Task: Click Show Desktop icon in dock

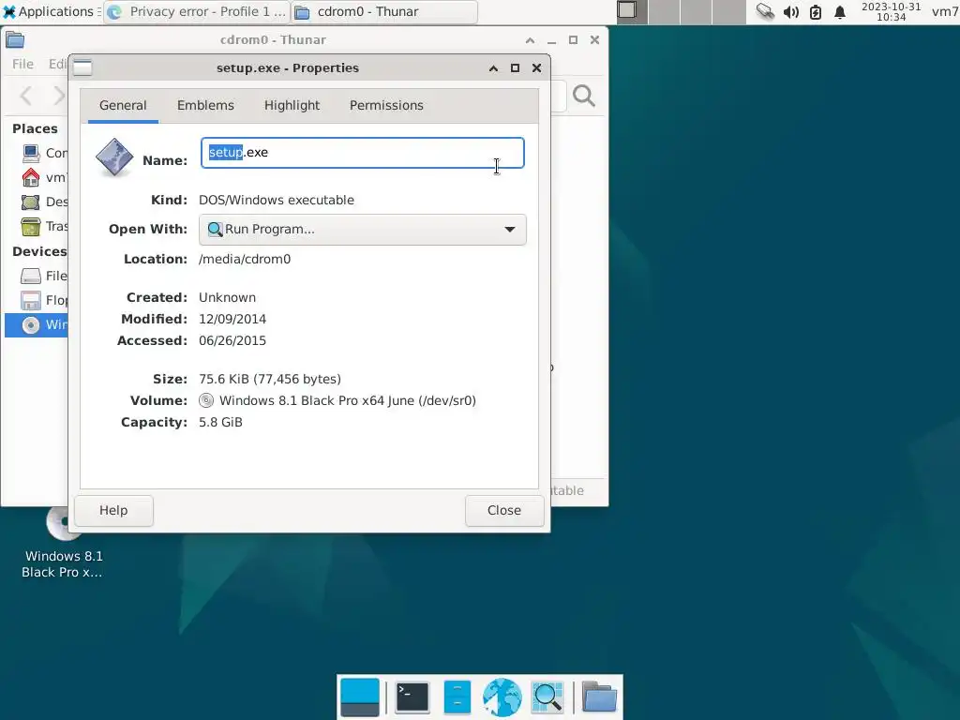Action: coord(360,697)
